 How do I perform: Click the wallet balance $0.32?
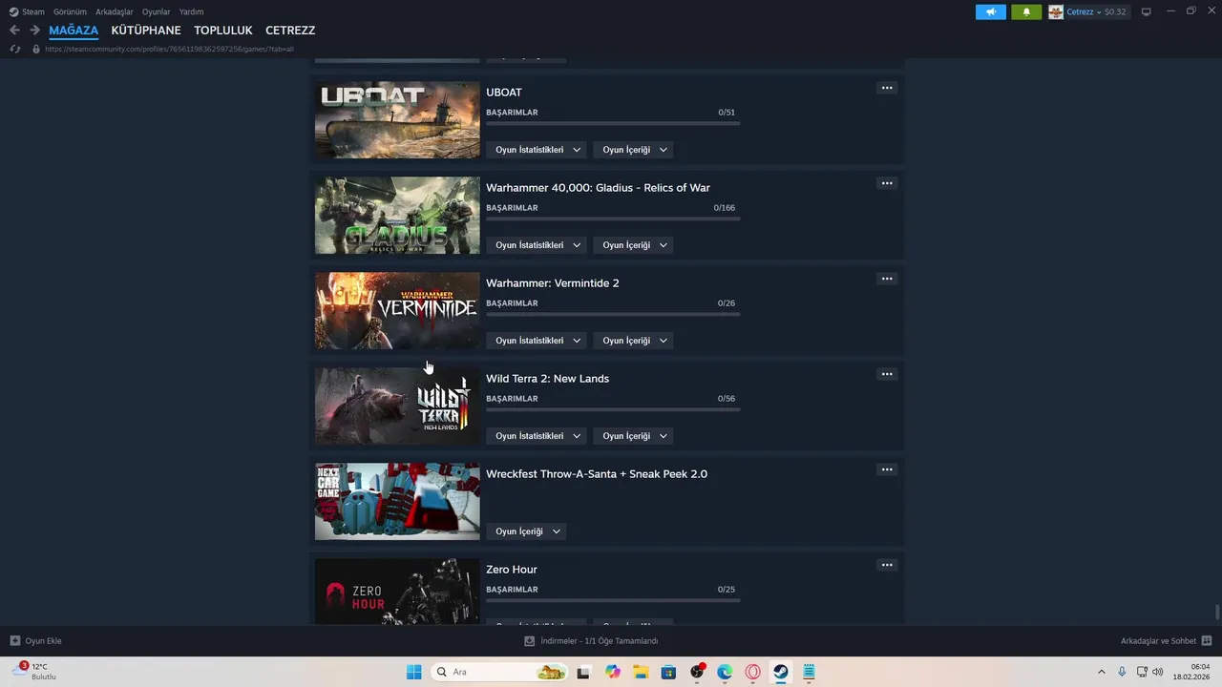(1115, 11)
